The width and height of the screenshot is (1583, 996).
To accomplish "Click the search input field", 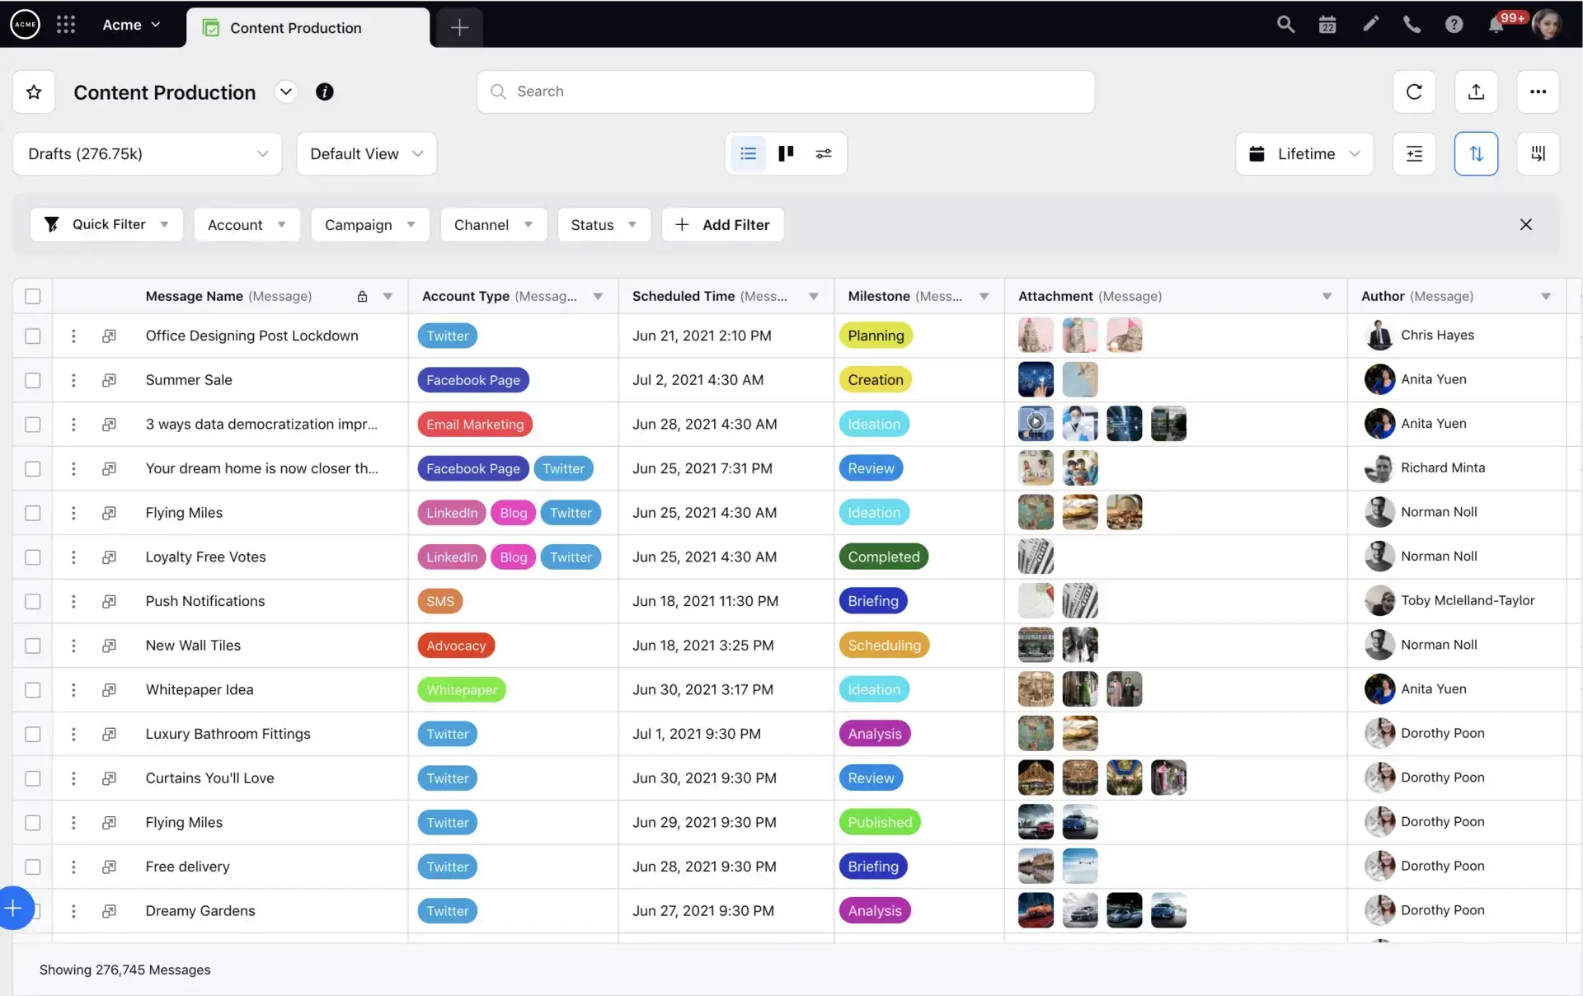I will 787,91.
